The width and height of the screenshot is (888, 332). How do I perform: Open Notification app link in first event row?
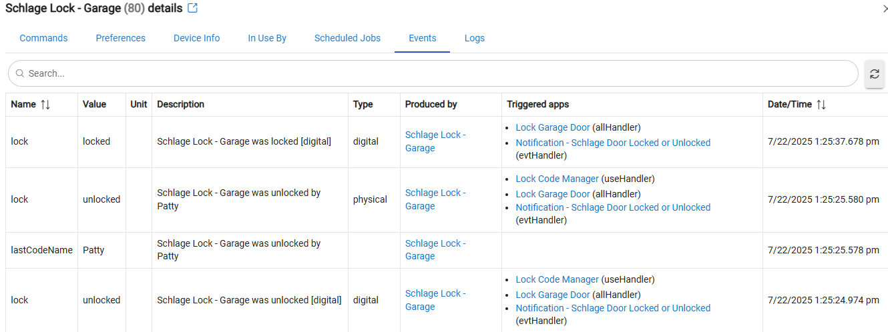coord(612,143)
